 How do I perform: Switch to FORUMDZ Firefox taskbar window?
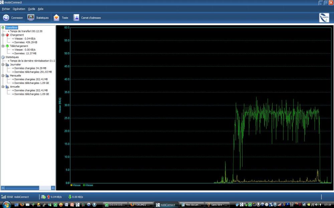141,205
